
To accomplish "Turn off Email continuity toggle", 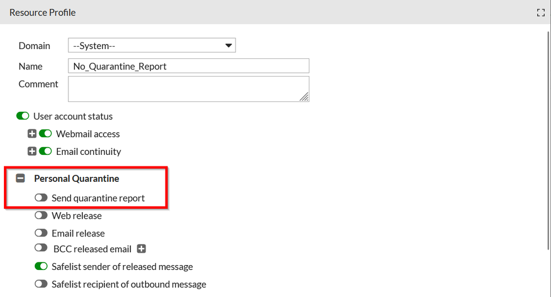I will tap(45, 151).
